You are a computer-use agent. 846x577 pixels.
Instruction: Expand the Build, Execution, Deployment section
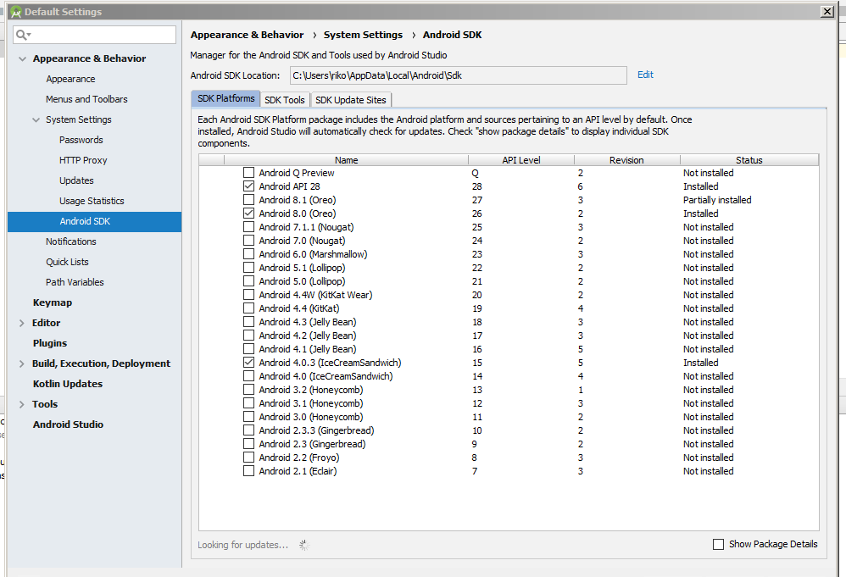(x=22, y=363)
